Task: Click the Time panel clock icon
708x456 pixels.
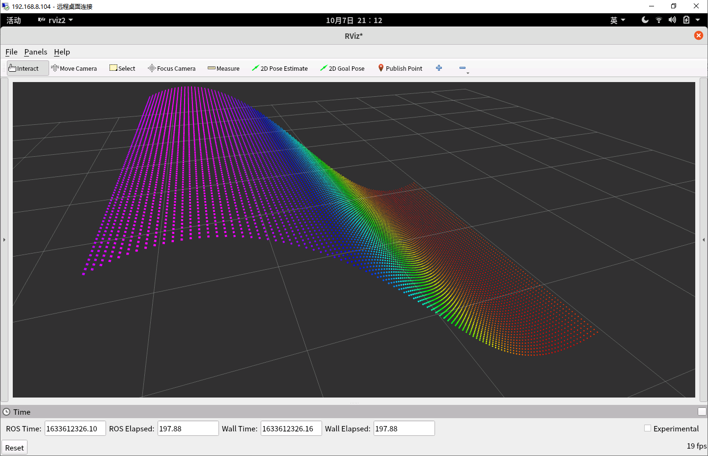Action: tap(6, 412)
